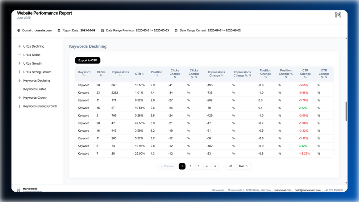Go to Next page of results
The height and width of the screenshot is (202, 359).
(243, 166)
